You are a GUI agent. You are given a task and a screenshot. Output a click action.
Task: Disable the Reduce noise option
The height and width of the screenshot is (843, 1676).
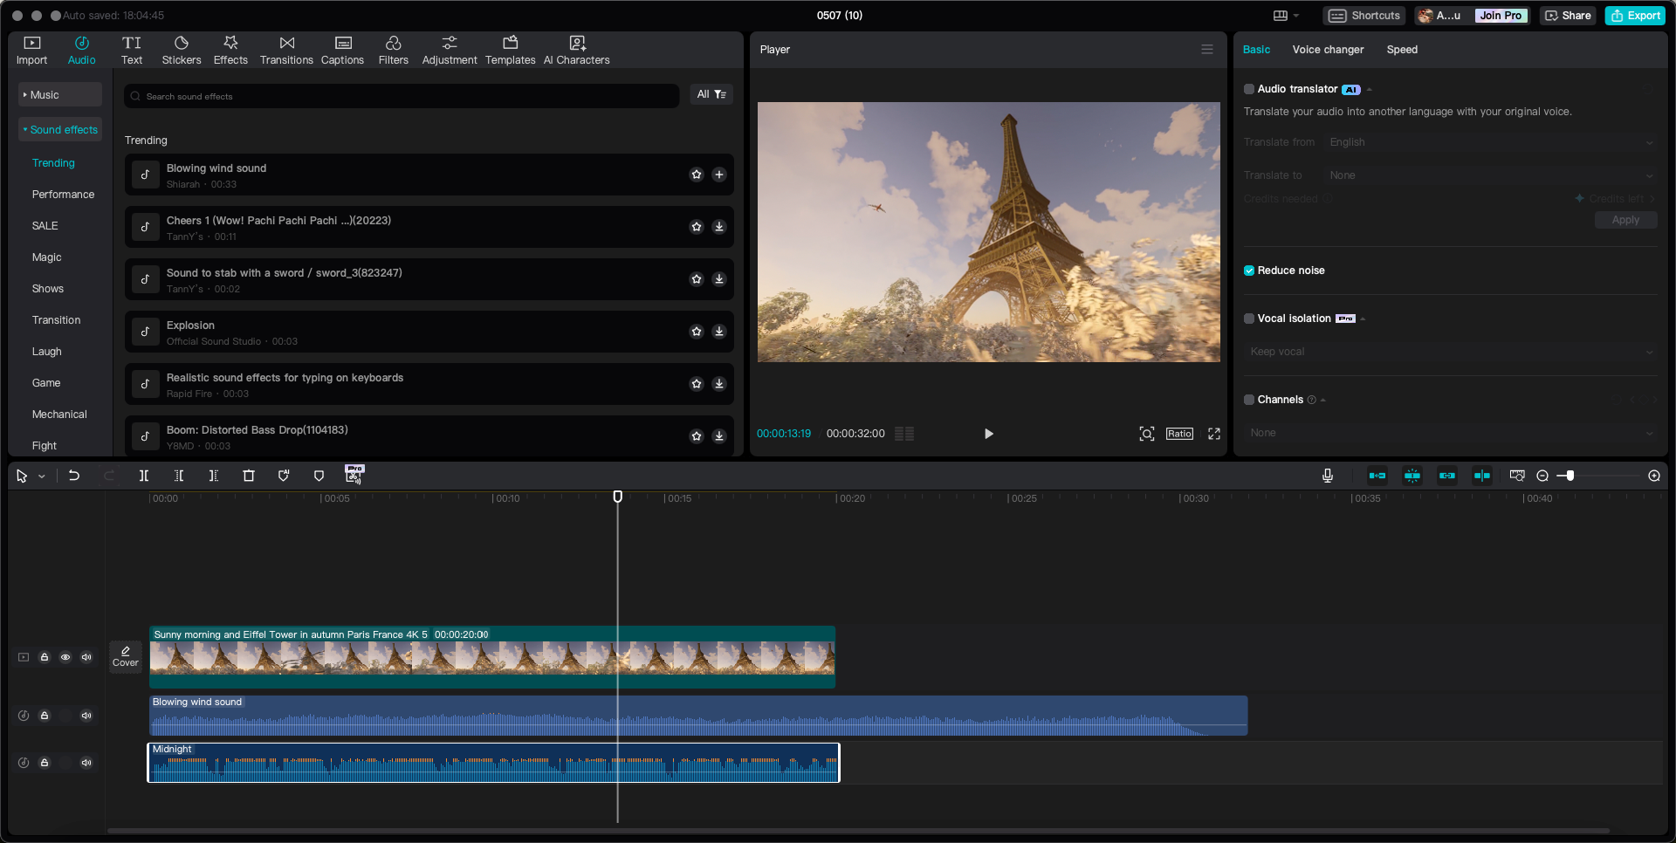[x=1248, y=271]
